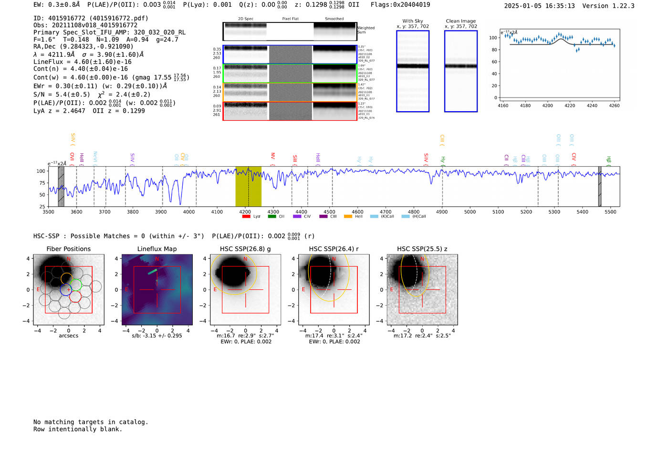Click the z: 0.1298 OII header value
This screenshot has height=455, width=668.
tap(327, 5)
